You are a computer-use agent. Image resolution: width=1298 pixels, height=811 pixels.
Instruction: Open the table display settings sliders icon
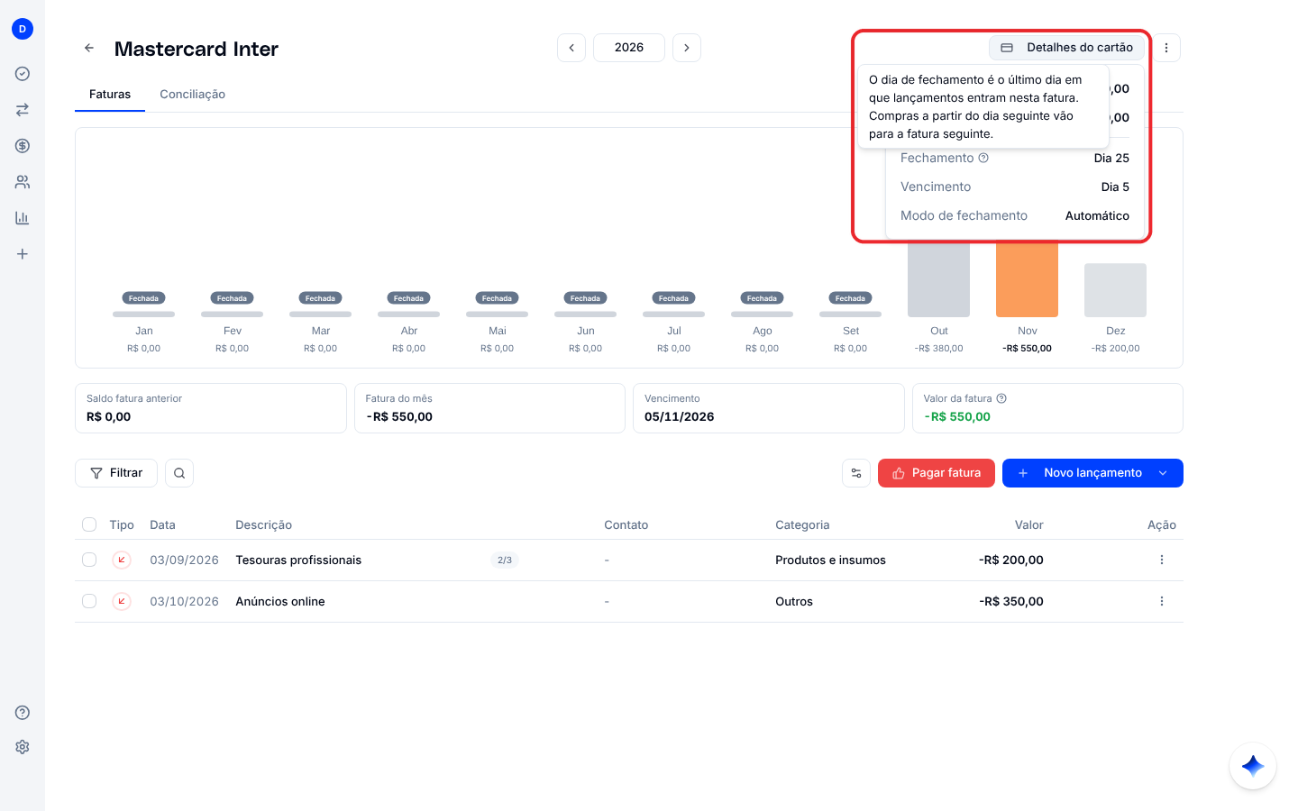[x=856, y=473]
